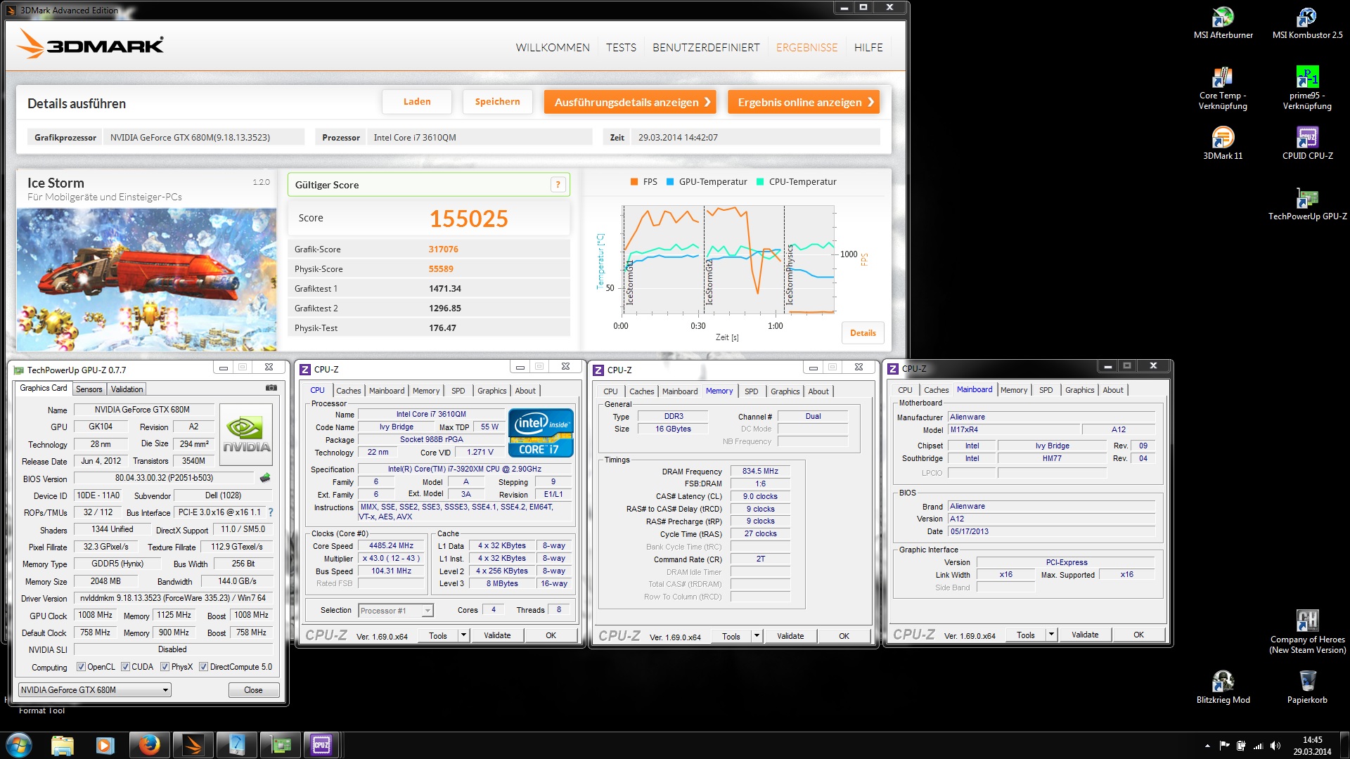Toggle DirectCompute 5.0 checkbox in GPU-Z
This screenshot has height=759, width=1350.
pos(203,667)
